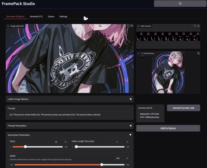Open the Queue tab
This screenshot has height=168, width=207.
(51, 16)
